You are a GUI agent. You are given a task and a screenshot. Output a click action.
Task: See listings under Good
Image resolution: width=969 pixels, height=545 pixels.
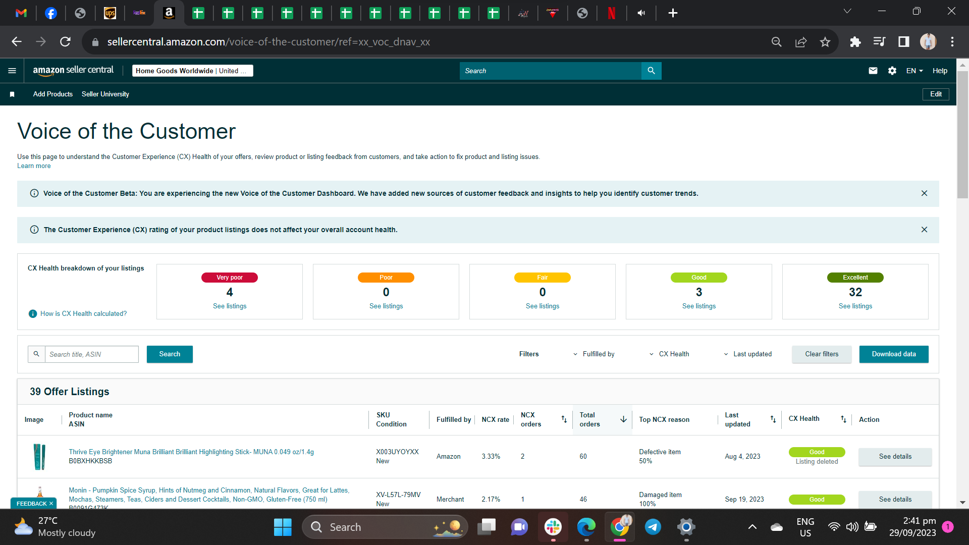click(x=699, y=306)
